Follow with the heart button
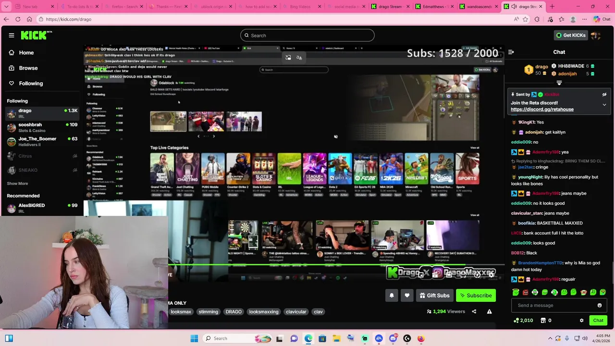The width and height of the screenshot is (615, 346). (x=407, y=296)
